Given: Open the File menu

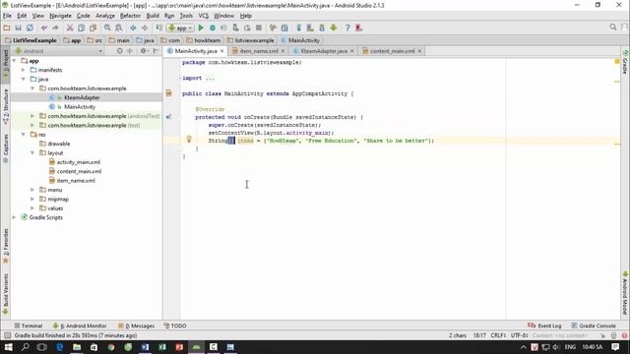Looking at the screenshot, I should (x=7, y=16).
